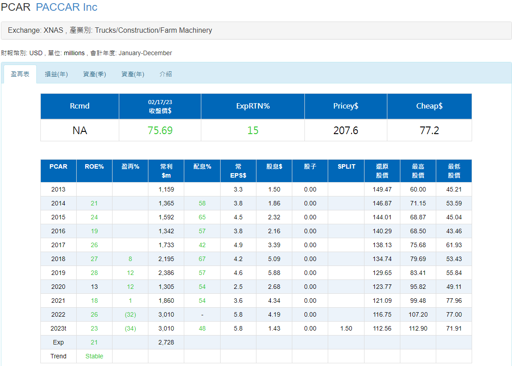This screenshot has width=512, height=366.
Task: Click the 最低股價 column header
Action: pos(454,170)
